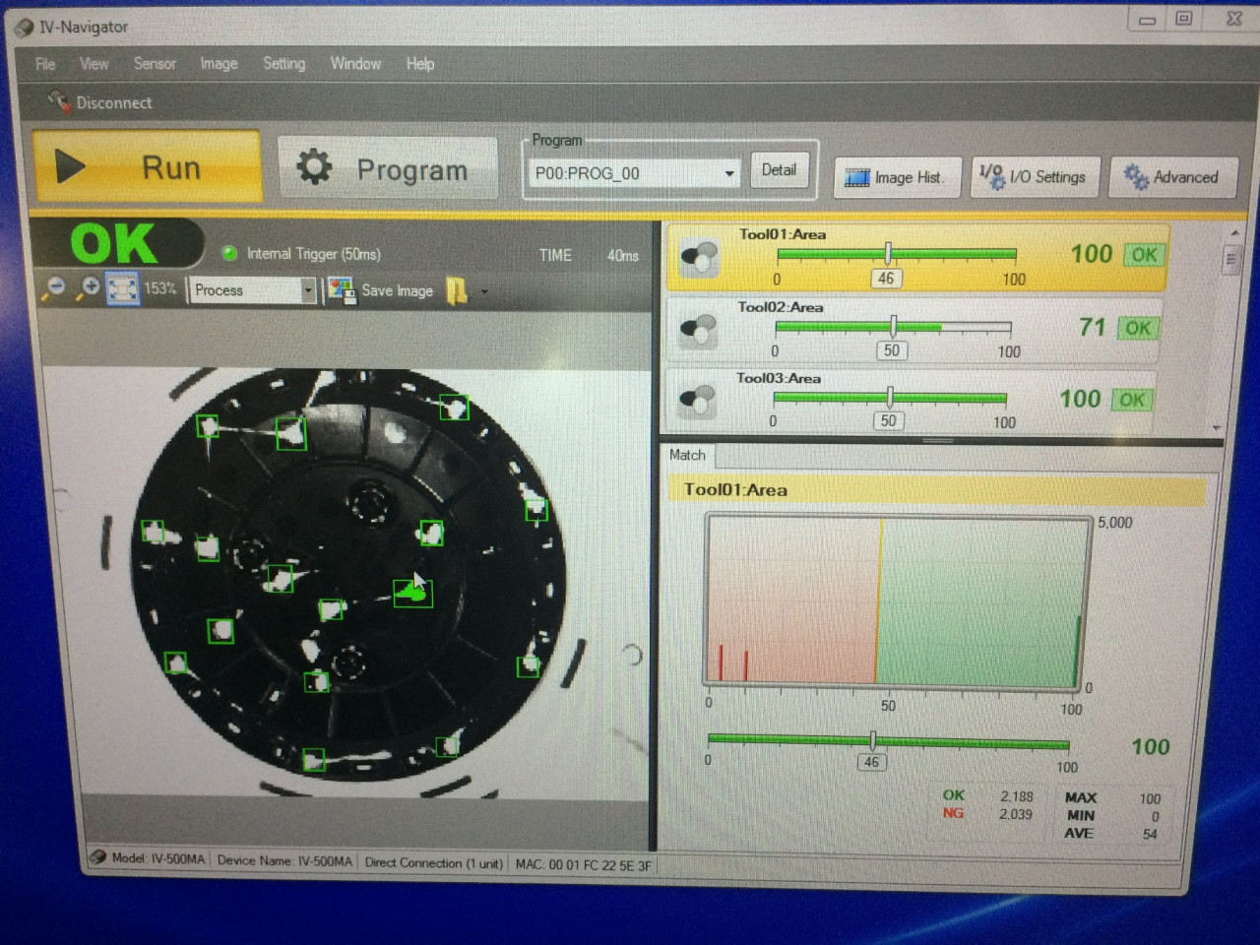Click the Tool01 threshold slider handle

click(x=888, y=254)
